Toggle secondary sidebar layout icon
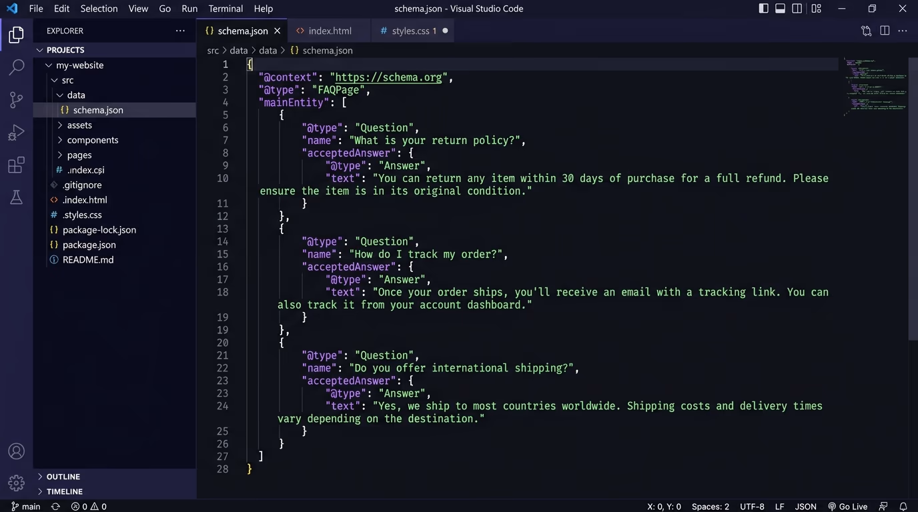The height and width of the screenshot is (512, 918). pos(797,9)
